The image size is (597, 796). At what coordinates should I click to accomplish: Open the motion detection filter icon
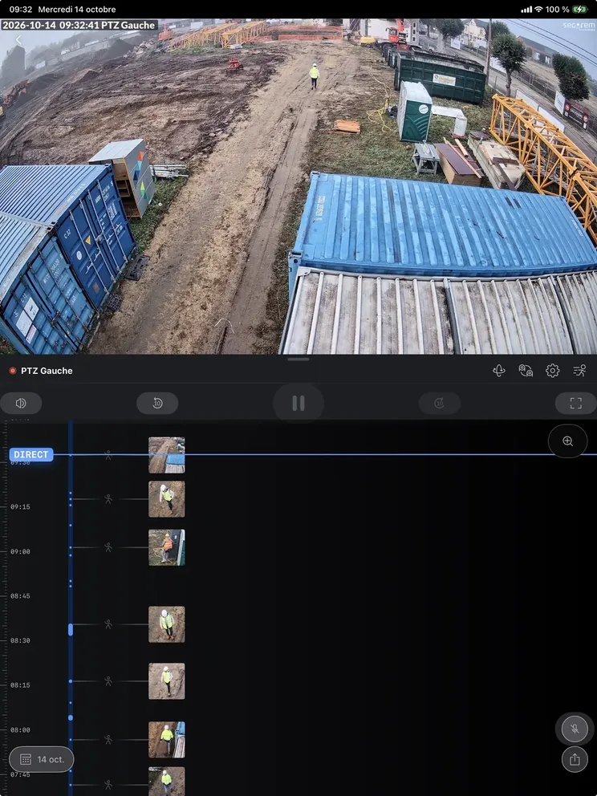click(x=579, y=371)
